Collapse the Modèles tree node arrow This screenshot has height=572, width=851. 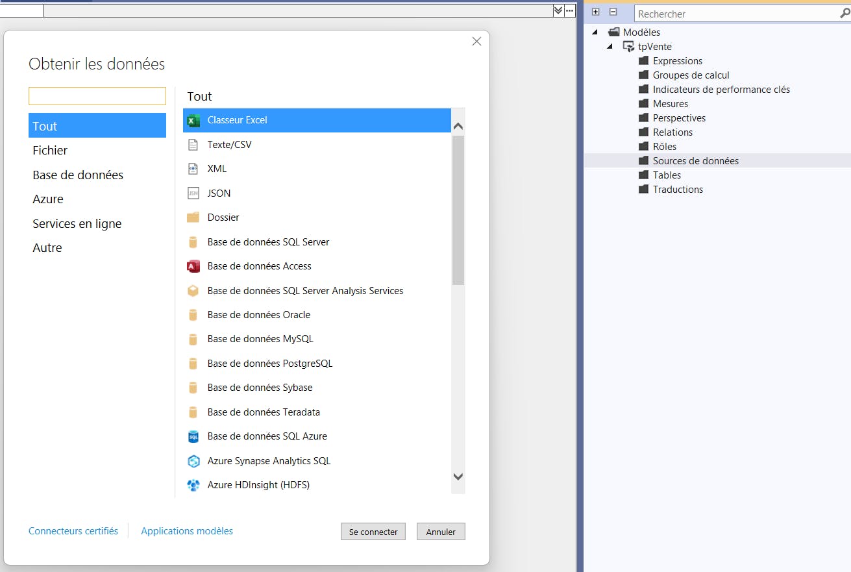pos(595,32)
